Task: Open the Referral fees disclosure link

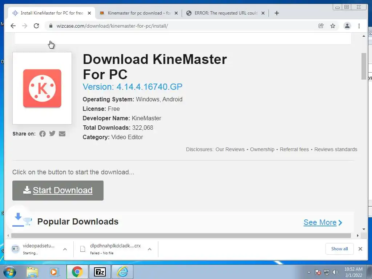Action: (x=294, y=149)
